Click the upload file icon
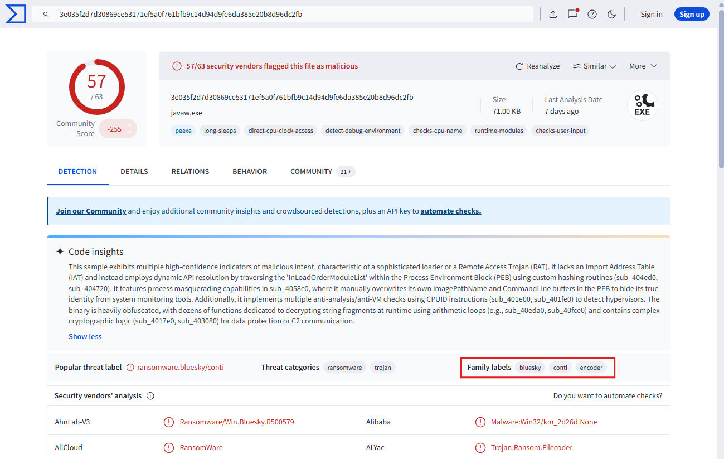Image resolution: width=724 pixels, height=459 pixels. coord(553,15)
